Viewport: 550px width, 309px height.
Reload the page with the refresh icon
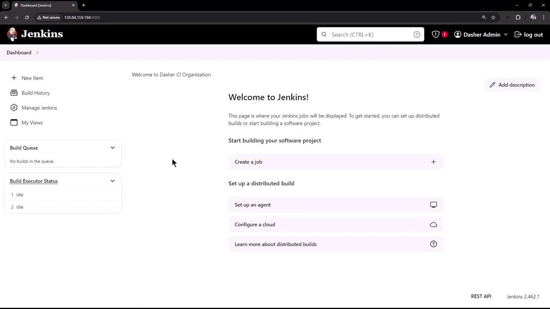pos(27,17)
